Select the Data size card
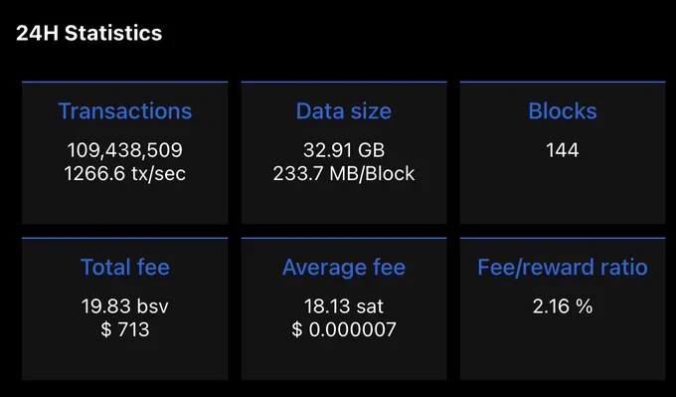The height and width of the screenshot is (397, 676). (x=344, y=153)
